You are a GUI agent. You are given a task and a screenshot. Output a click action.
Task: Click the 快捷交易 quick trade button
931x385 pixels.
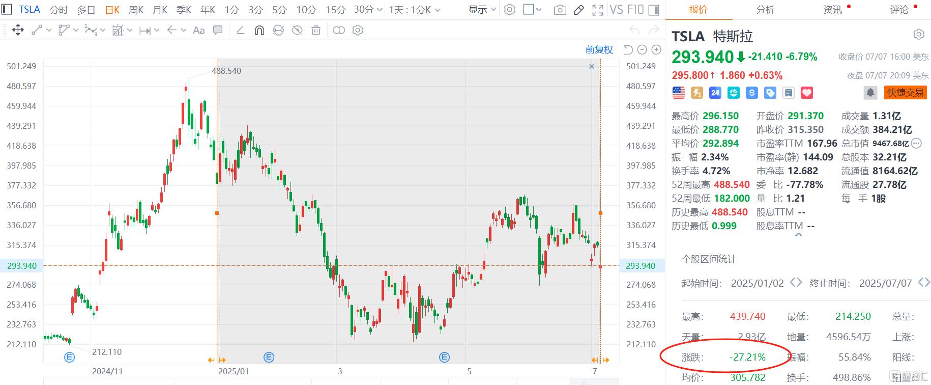point(905,93)
